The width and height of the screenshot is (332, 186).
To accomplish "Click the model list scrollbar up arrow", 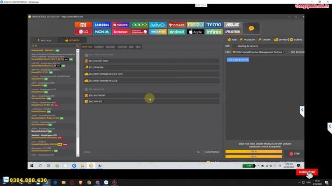I will click(78, 51).
